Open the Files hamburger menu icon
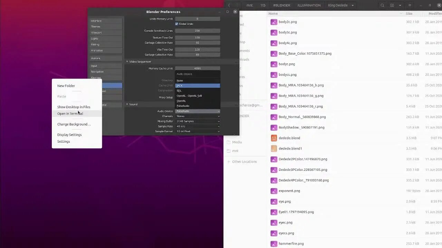The image size is (442, 248). pyautogui.click(x=410, y=5)
